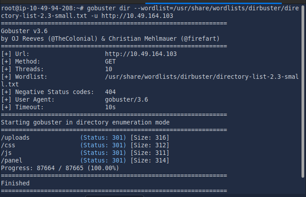Click the /js directory result

tap(7, 153)
